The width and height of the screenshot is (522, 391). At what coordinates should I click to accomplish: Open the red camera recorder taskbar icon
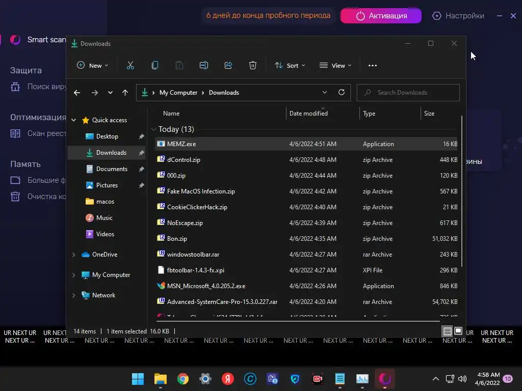coord(318,379)
